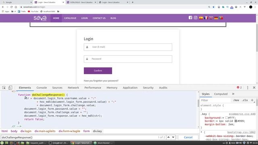Open the Linux Mint start menu
Image resolution: width=258 pixels, height=145 pixels.
pos(2,143)
